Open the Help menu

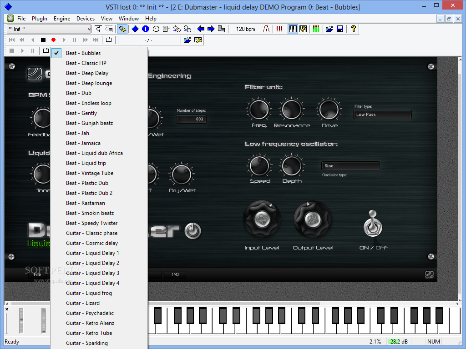[151, 18]
